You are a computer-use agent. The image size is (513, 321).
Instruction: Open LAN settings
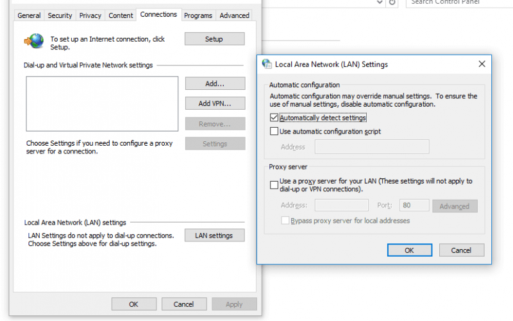pyautogui.click(x=214, y=236)
